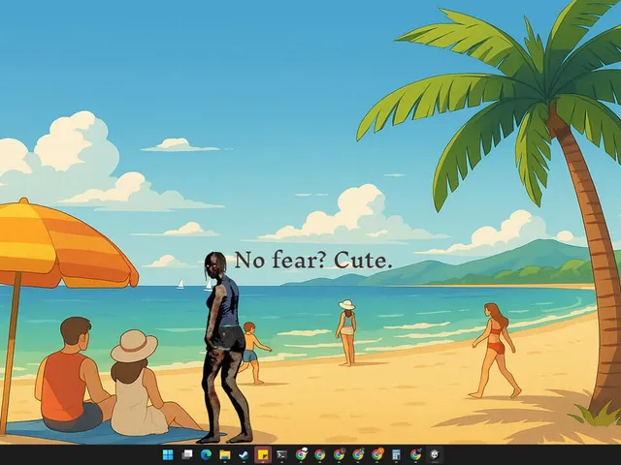Open Steam from the taskbar
The image size is (621, 465).
pyautogui.click(x=244, y=454)
